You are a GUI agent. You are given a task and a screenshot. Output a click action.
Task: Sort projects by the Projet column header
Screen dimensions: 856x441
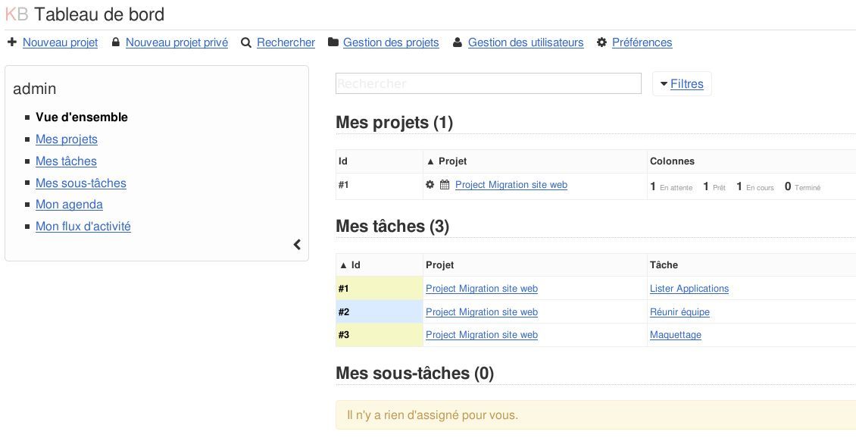pos(452,161)
